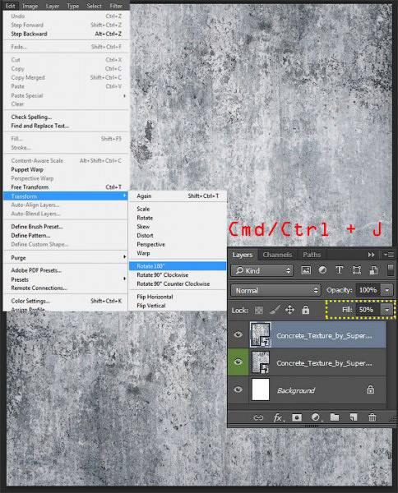Toggle the layer filtering switch on or off
The width and height of the screenshot is (398, 493).
coord(391,270)
